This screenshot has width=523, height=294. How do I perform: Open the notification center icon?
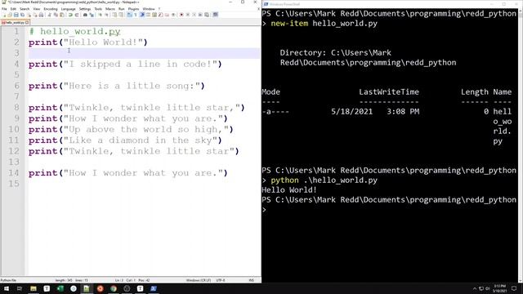pyautogui.click(x=514, y=288)
